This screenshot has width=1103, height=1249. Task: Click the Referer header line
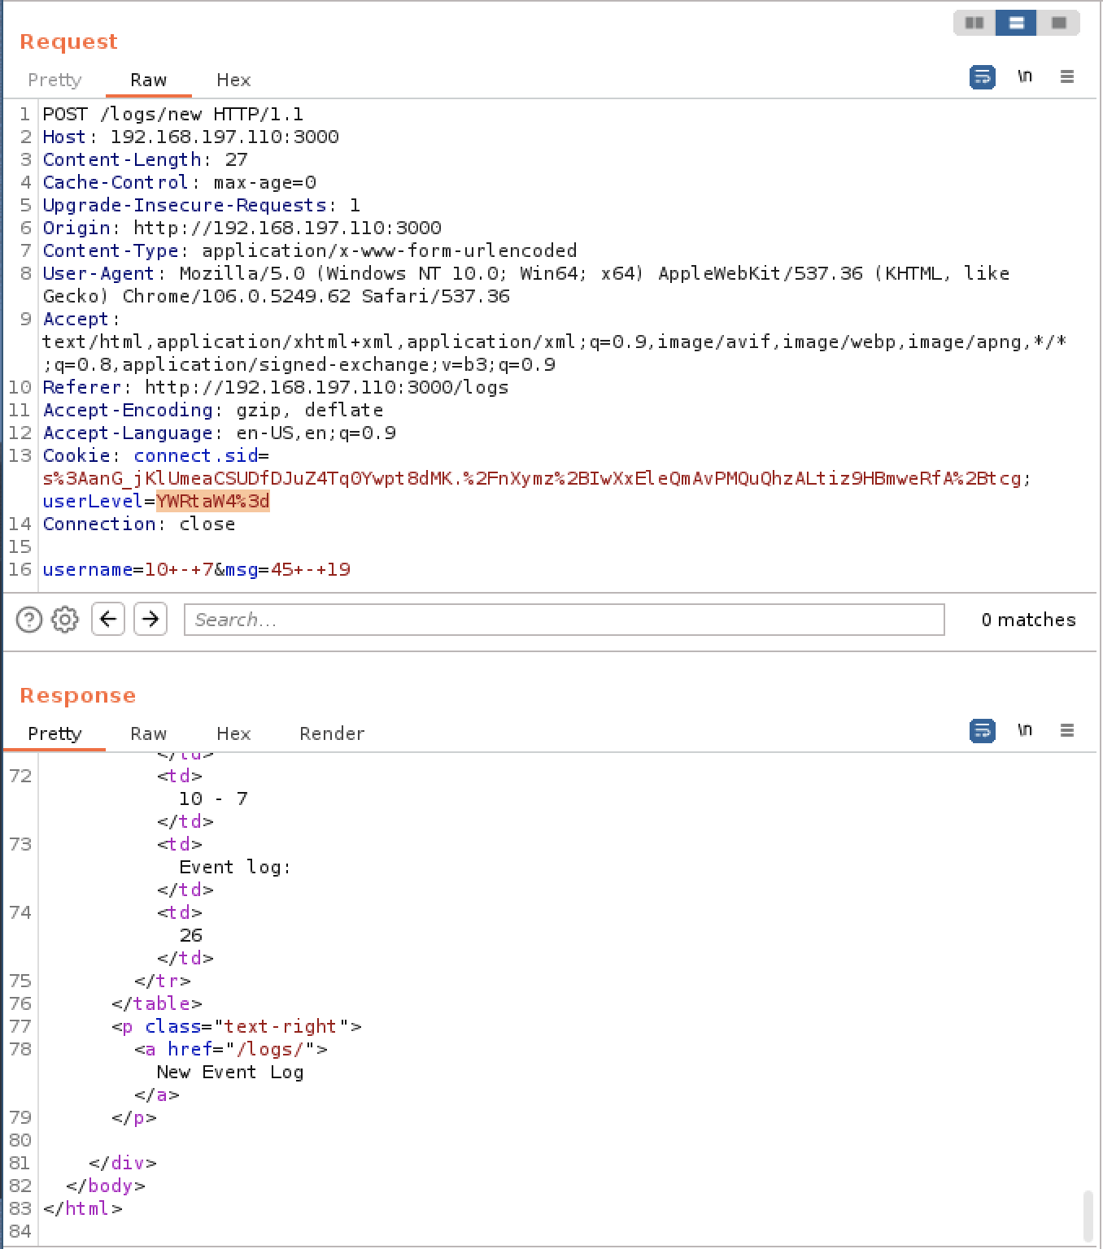pos(275,387)
